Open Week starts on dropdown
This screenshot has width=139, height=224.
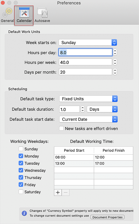[88, 43]
